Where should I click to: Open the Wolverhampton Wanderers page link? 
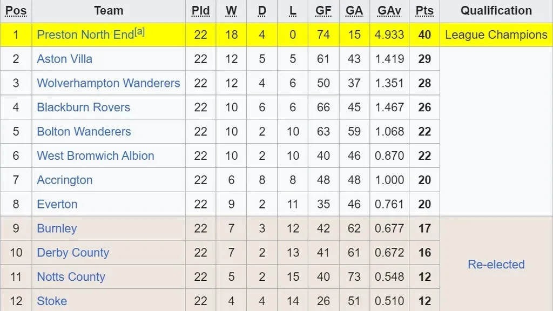click(x=108, y=83)
